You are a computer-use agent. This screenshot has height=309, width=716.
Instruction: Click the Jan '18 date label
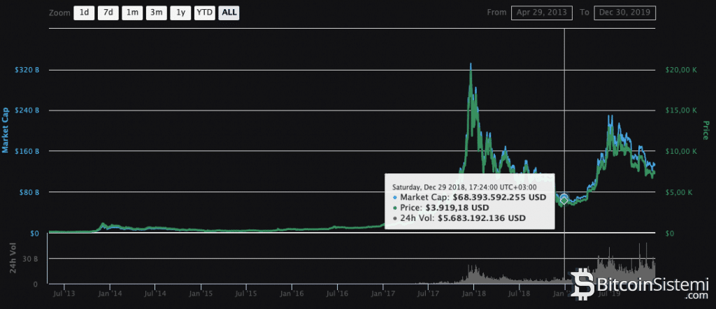pyautogui.click(x=474, y=294)
